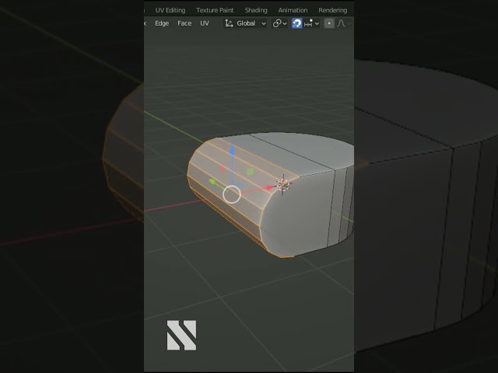The image size is (498, 373).
Task: Open the Animation workspace tab
Action: [293, 10]
